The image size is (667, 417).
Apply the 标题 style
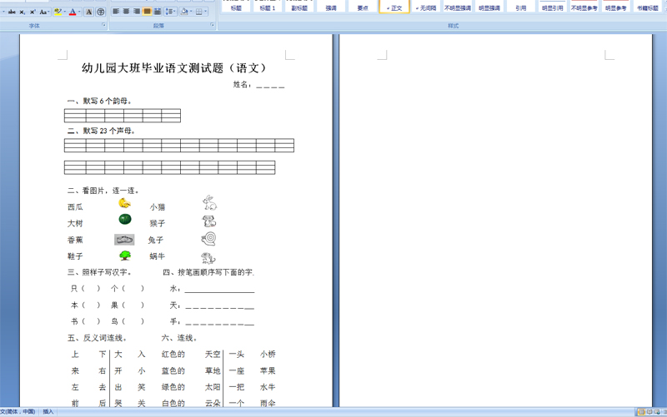click(x=236, y=7)
